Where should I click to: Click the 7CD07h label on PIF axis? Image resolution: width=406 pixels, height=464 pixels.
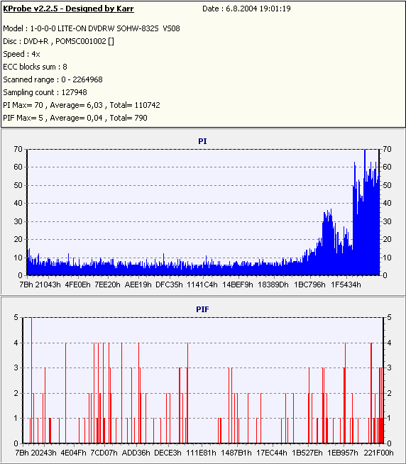click(104, 453)
